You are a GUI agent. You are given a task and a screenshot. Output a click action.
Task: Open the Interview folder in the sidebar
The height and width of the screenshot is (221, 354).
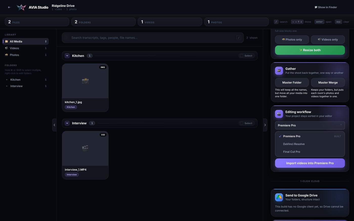pyautogui.click(x=26, y=86)
